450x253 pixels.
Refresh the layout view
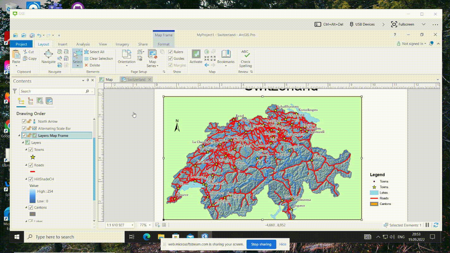coord(436,225)
